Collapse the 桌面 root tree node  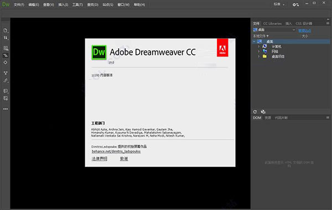click(254, 42)
